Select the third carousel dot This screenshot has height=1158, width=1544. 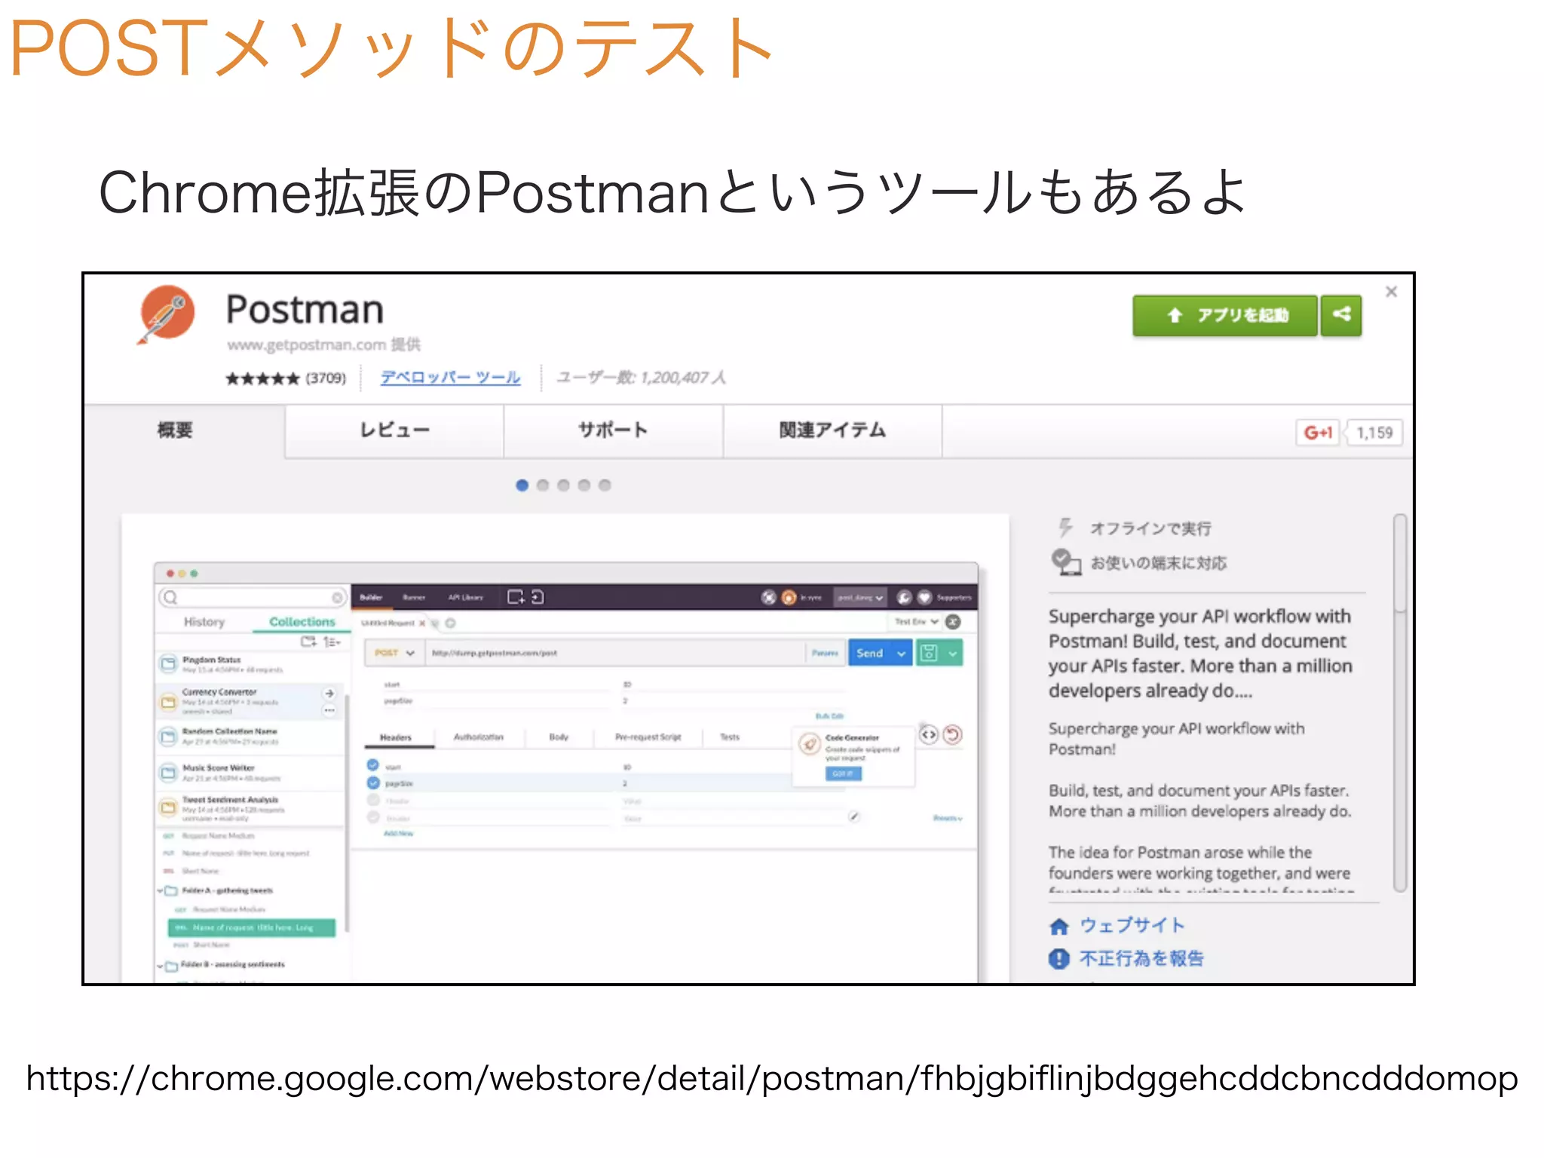click(563, 486)
